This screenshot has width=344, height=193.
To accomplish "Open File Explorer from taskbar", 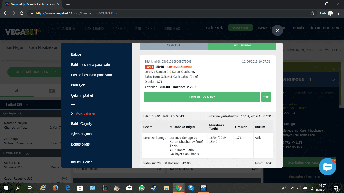I will (x=166, y=188).
